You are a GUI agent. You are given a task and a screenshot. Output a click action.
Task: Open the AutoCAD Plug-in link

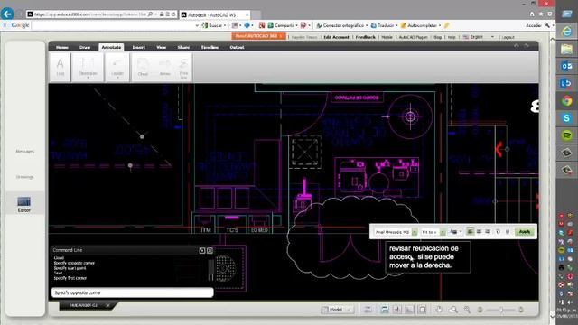pos(414,37)
